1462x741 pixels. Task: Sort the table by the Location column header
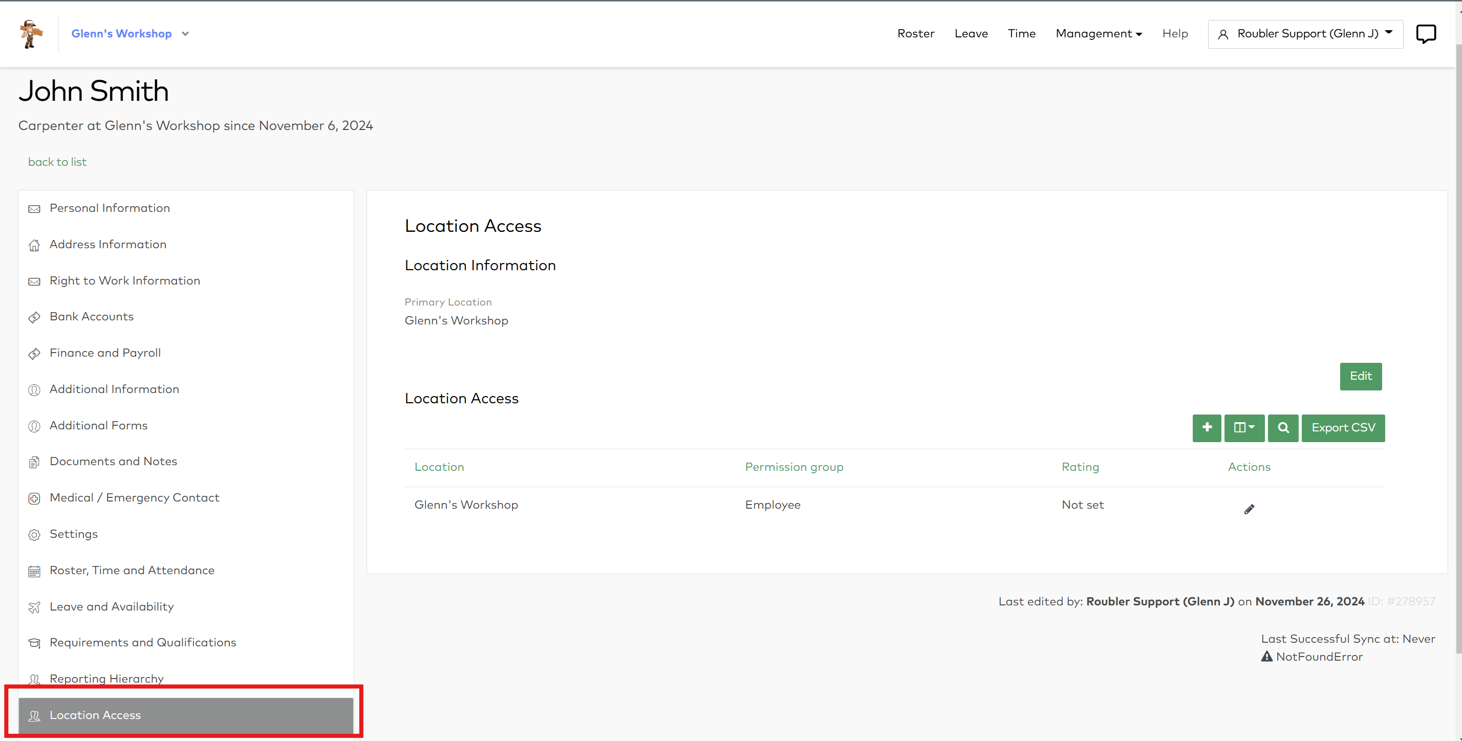439,467
